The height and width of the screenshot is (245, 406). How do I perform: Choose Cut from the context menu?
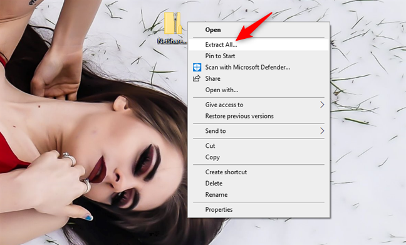coord(259,146)
